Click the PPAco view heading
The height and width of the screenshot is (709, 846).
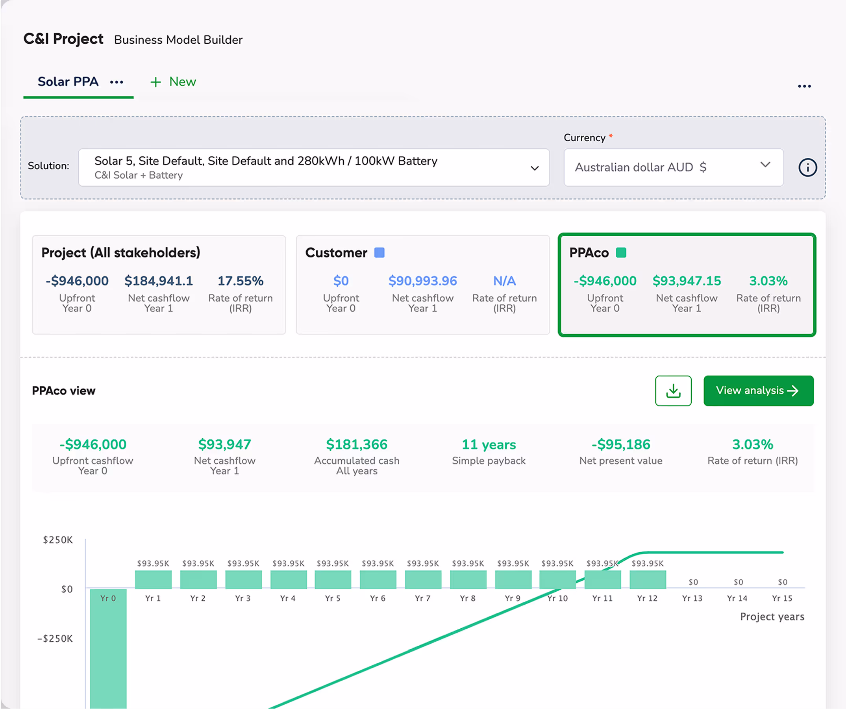point(64,391)
